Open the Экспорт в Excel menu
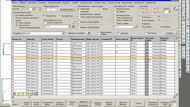This screenshot has width=190, height=107. (114, 3)
